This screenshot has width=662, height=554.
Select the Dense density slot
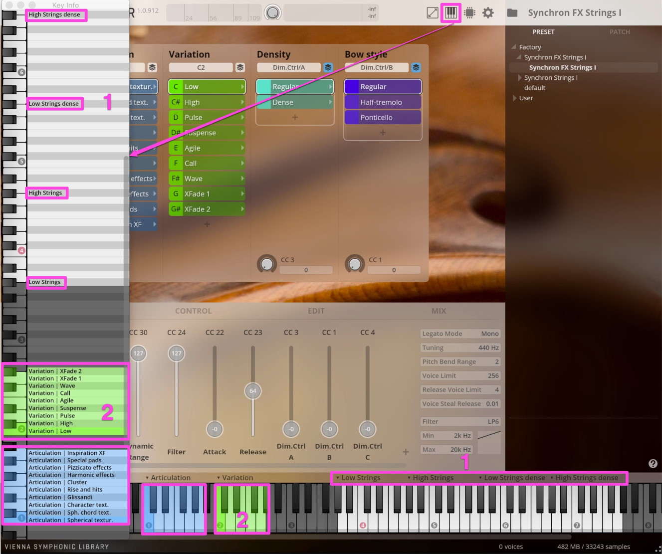pos(295,102)
